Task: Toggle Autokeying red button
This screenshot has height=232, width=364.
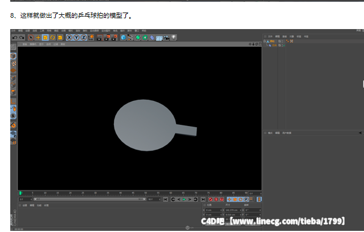Action: [x=216, y=200]
